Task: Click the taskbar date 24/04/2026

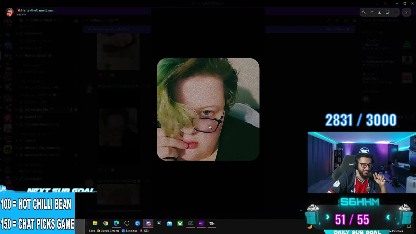Action: [396, 231]
